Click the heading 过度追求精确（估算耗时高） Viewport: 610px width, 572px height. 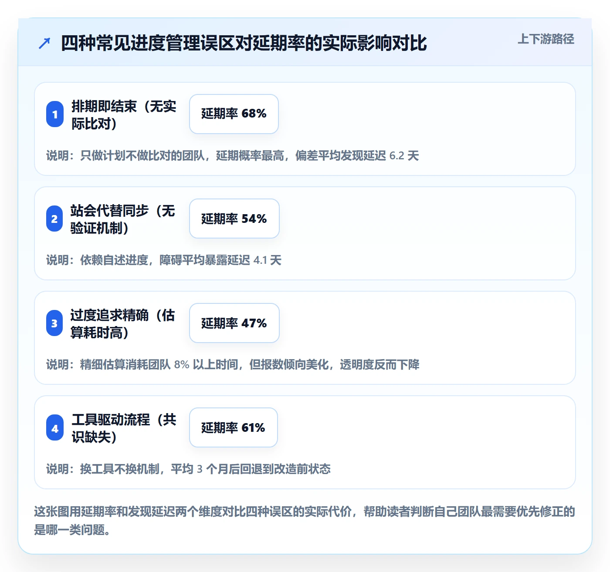tap(123, 323)
